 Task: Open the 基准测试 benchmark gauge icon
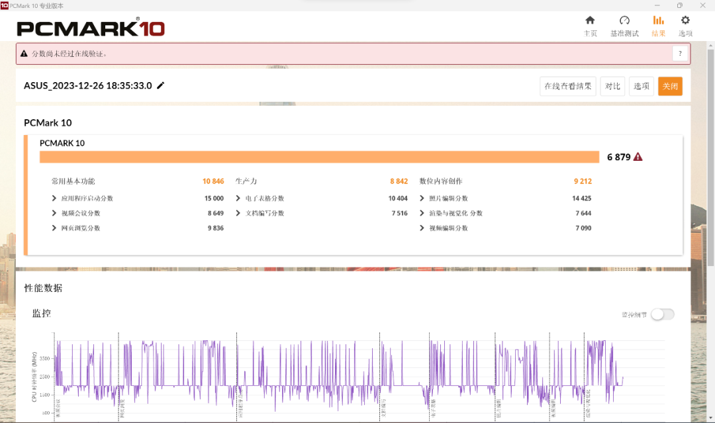(x=624, y=21)
